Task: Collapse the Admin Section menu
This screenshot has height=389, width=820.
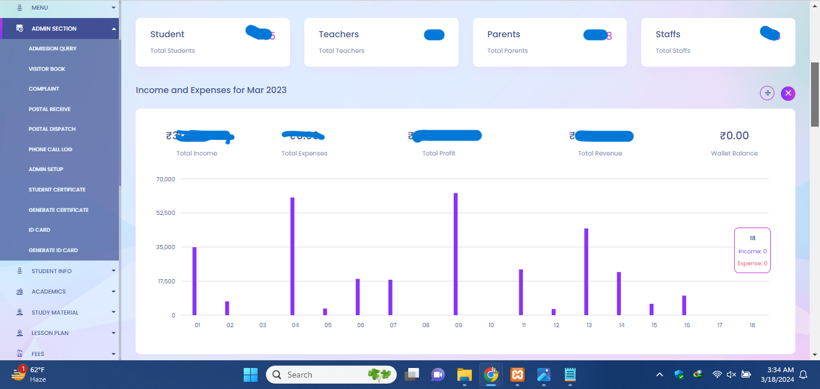Action: [113, 29]
